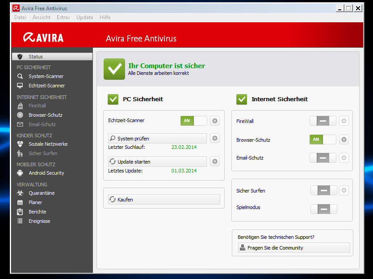Viewport: 373px width, 279px height.
Task: Click last update date 01.03.2014
Action: point(184,171)
